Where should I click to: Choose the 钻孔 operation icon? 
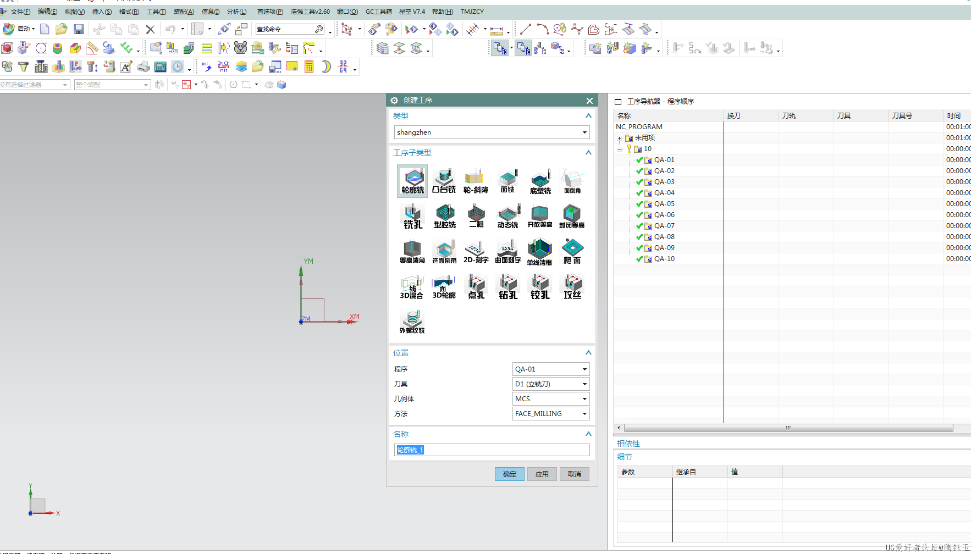pyautogui.click(x=508, y=286)
